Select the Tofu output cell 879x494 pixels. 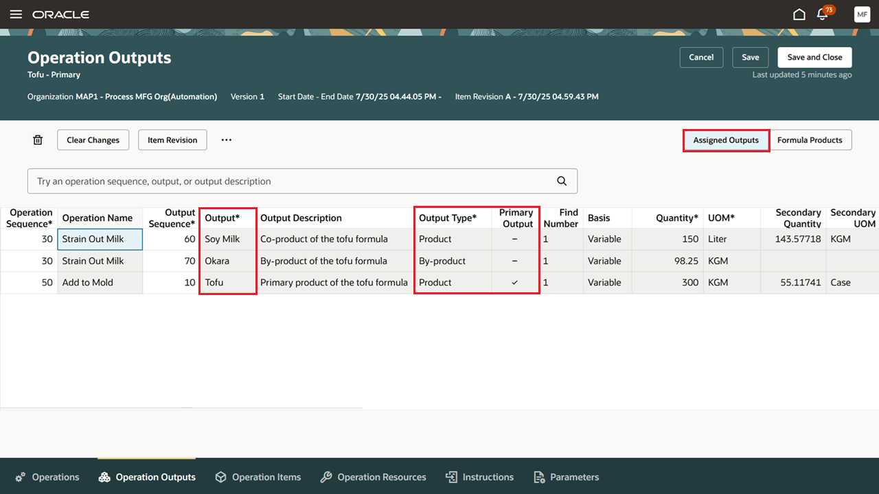(x=228, y=283)
